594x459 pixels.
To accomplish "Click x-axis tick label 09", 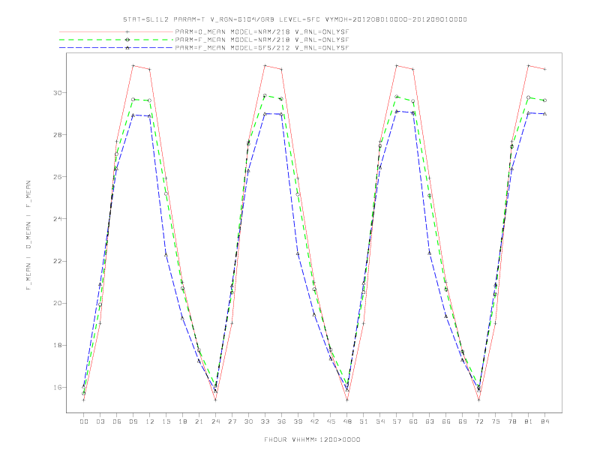I will click(133, 421).
